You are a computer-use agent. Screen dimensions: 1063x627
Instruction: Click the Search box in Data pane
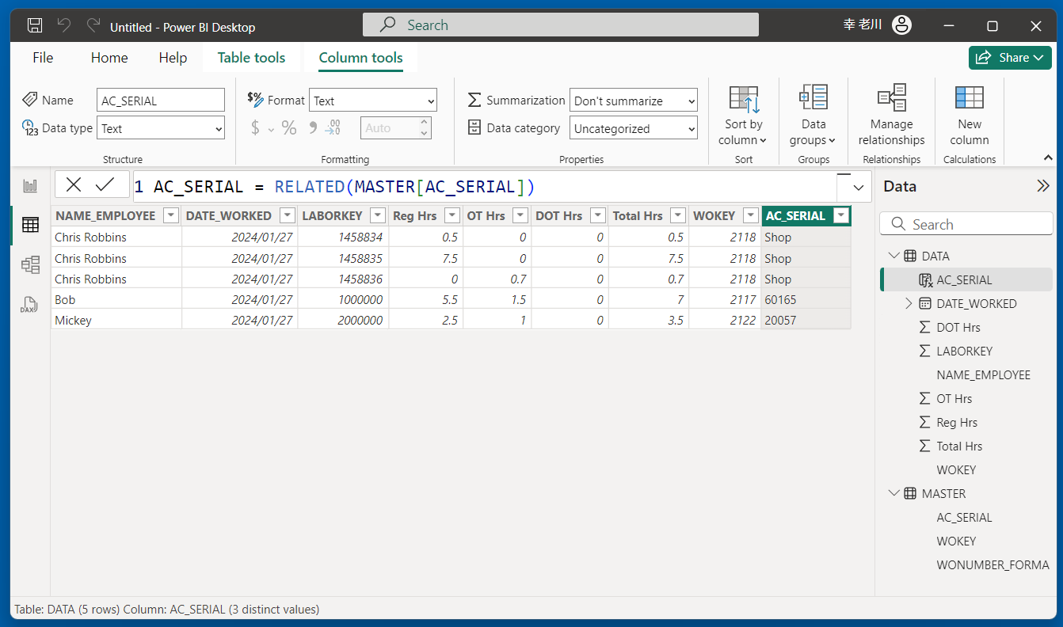(966, 224)
